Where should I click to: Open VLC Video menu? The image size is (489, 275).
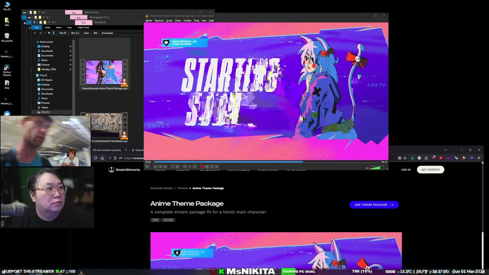point(178,21)
